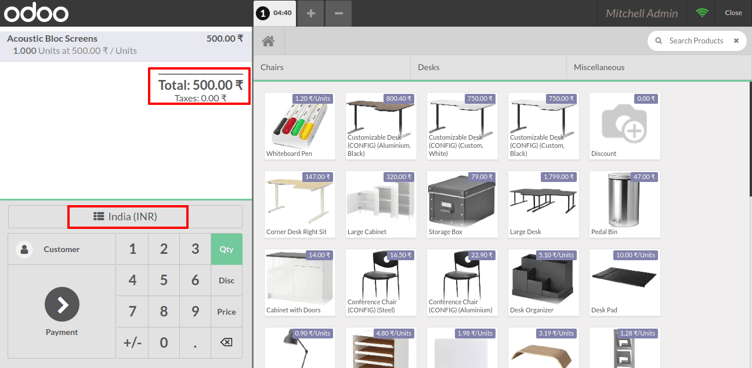Check the green wifi connection status icon
The height and width of the screenshot is (368, 752).
(702, 13)
